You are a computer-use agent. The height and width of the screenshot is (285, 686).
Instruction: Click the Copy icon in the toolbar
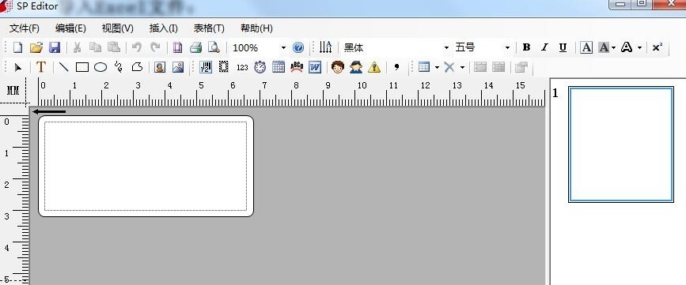pos(95,47)
